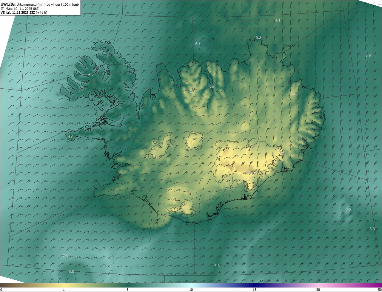382x292 pixels.
Task: Click the 5.9 value over the eastern sea
Action: (368, 56)
